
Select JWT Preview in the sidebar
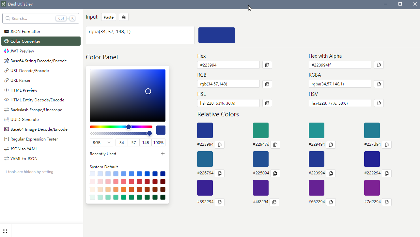click(22, 51)
